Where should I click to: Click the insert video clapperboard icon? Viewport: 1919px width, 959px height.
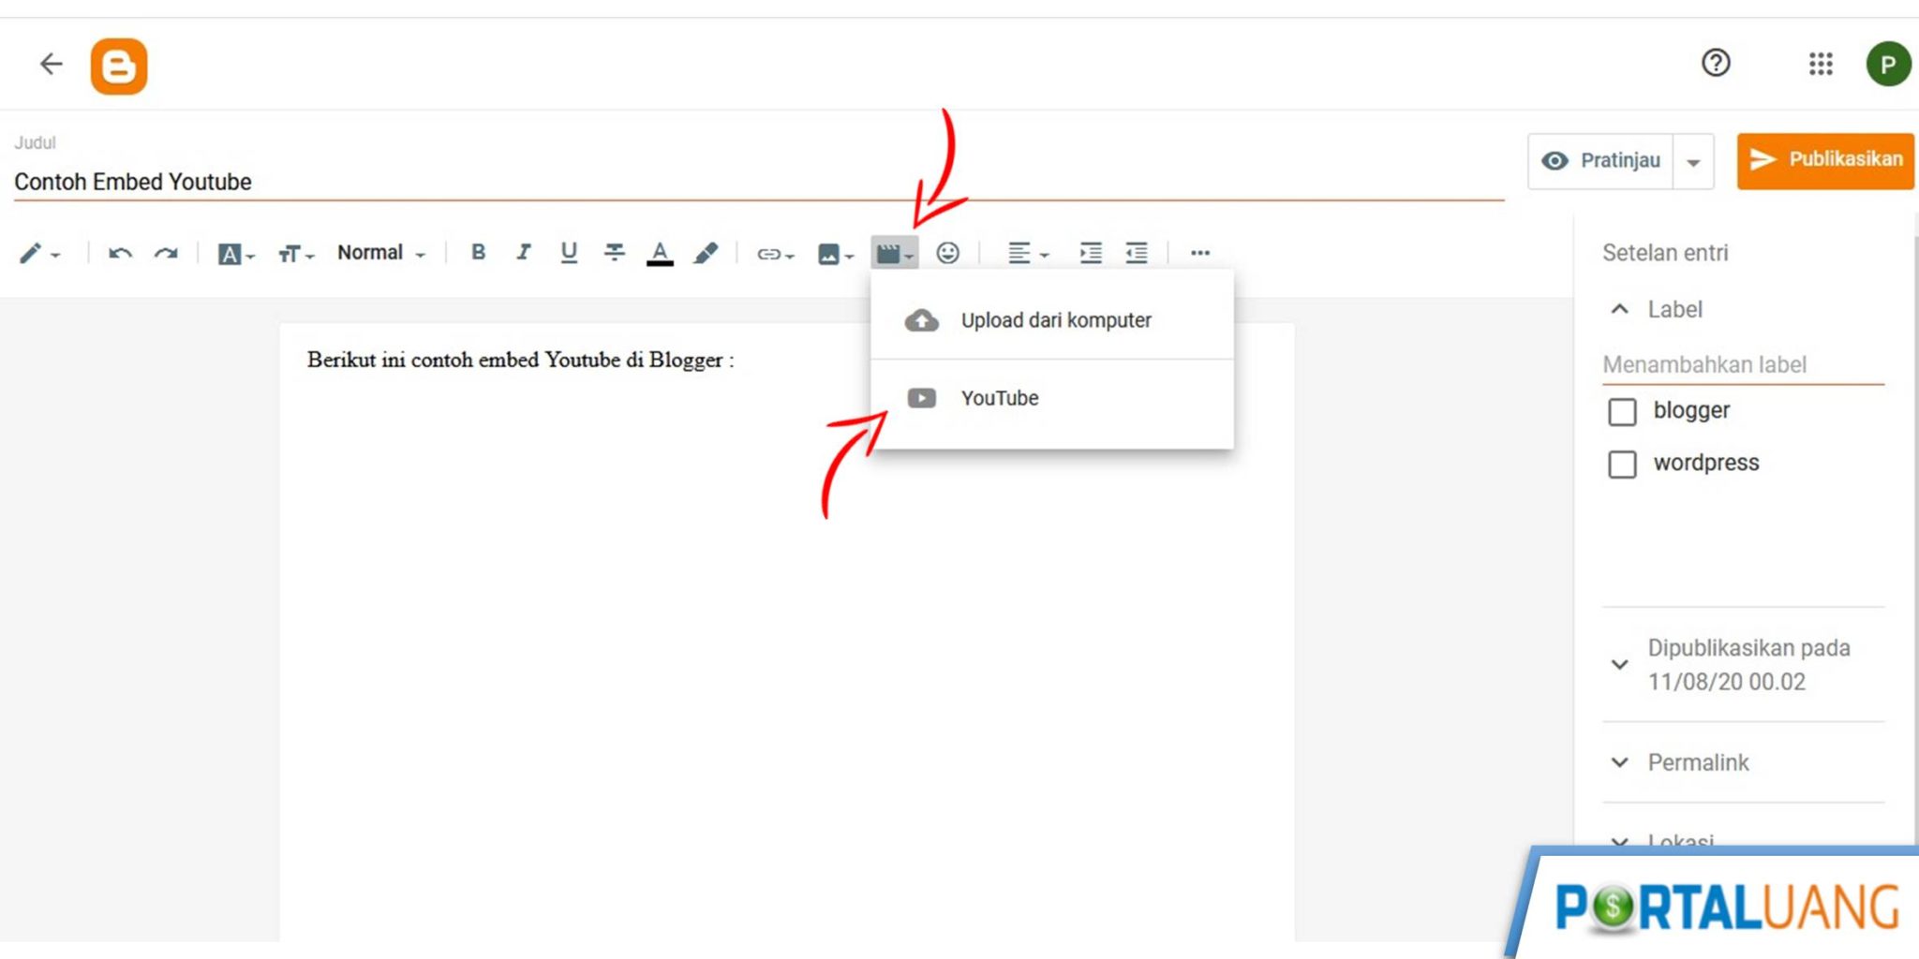point(894,253)
